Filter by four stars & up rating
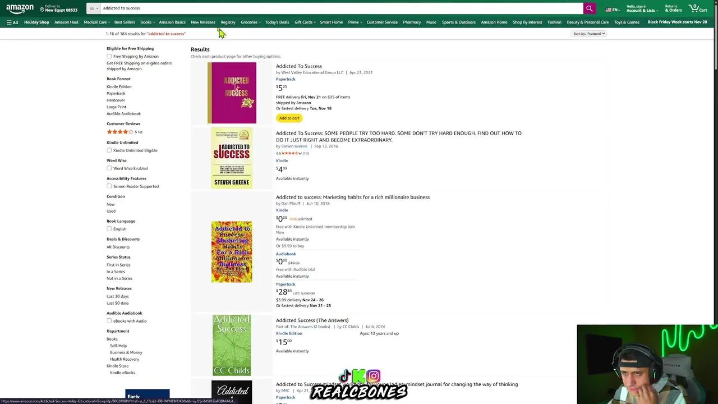This screenshot has height=404, width=718. tap(125, 132)
